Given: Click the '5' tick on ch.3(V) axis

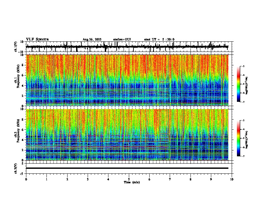Looking at the screenshot, I should (x=23, y=163).
